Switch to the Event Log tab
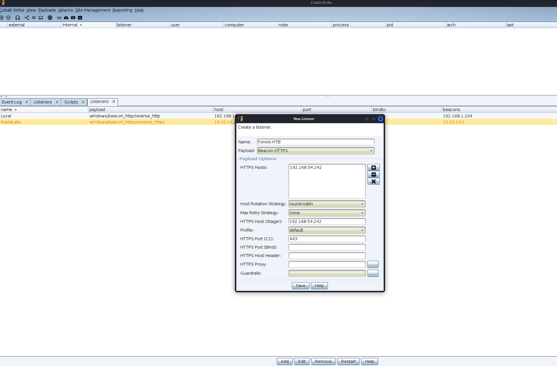Image resolution: width=557 pixels, height=366 pixels. point(12,102)
